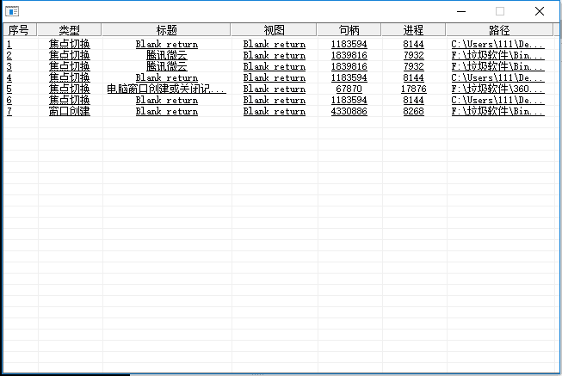Select process ID 8268
The height and width of the screenshot is (376, 562).
click(413, 111)
